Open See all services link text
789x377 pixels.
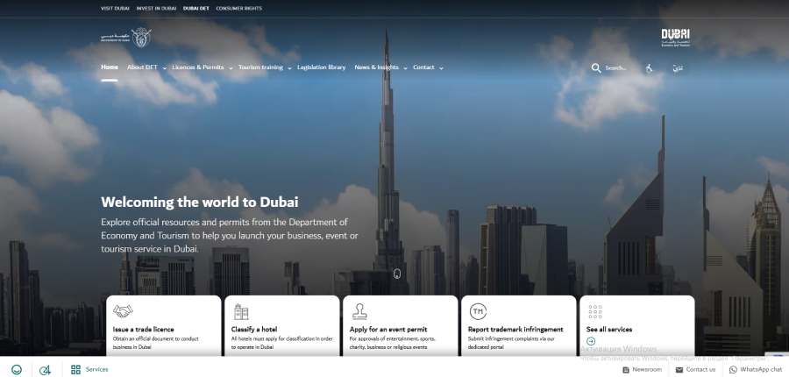[x=609, y=330]
